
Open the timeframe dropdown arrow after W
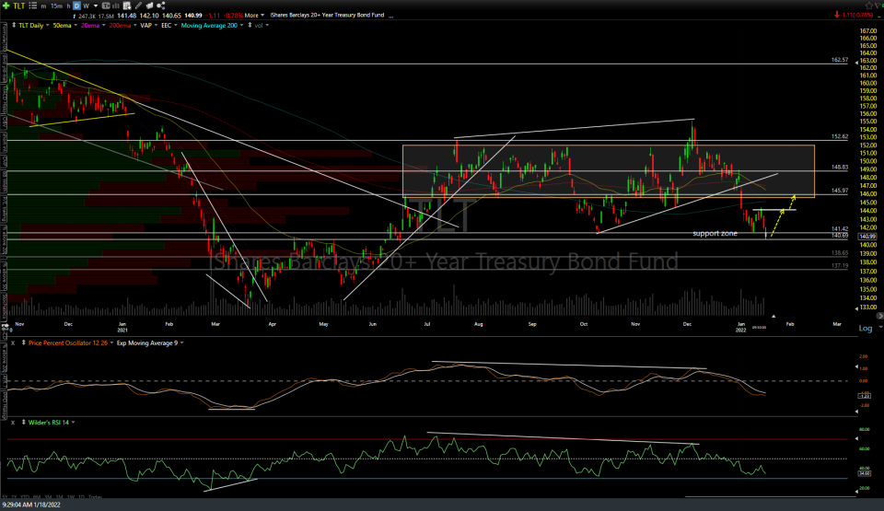pos(95,6)
